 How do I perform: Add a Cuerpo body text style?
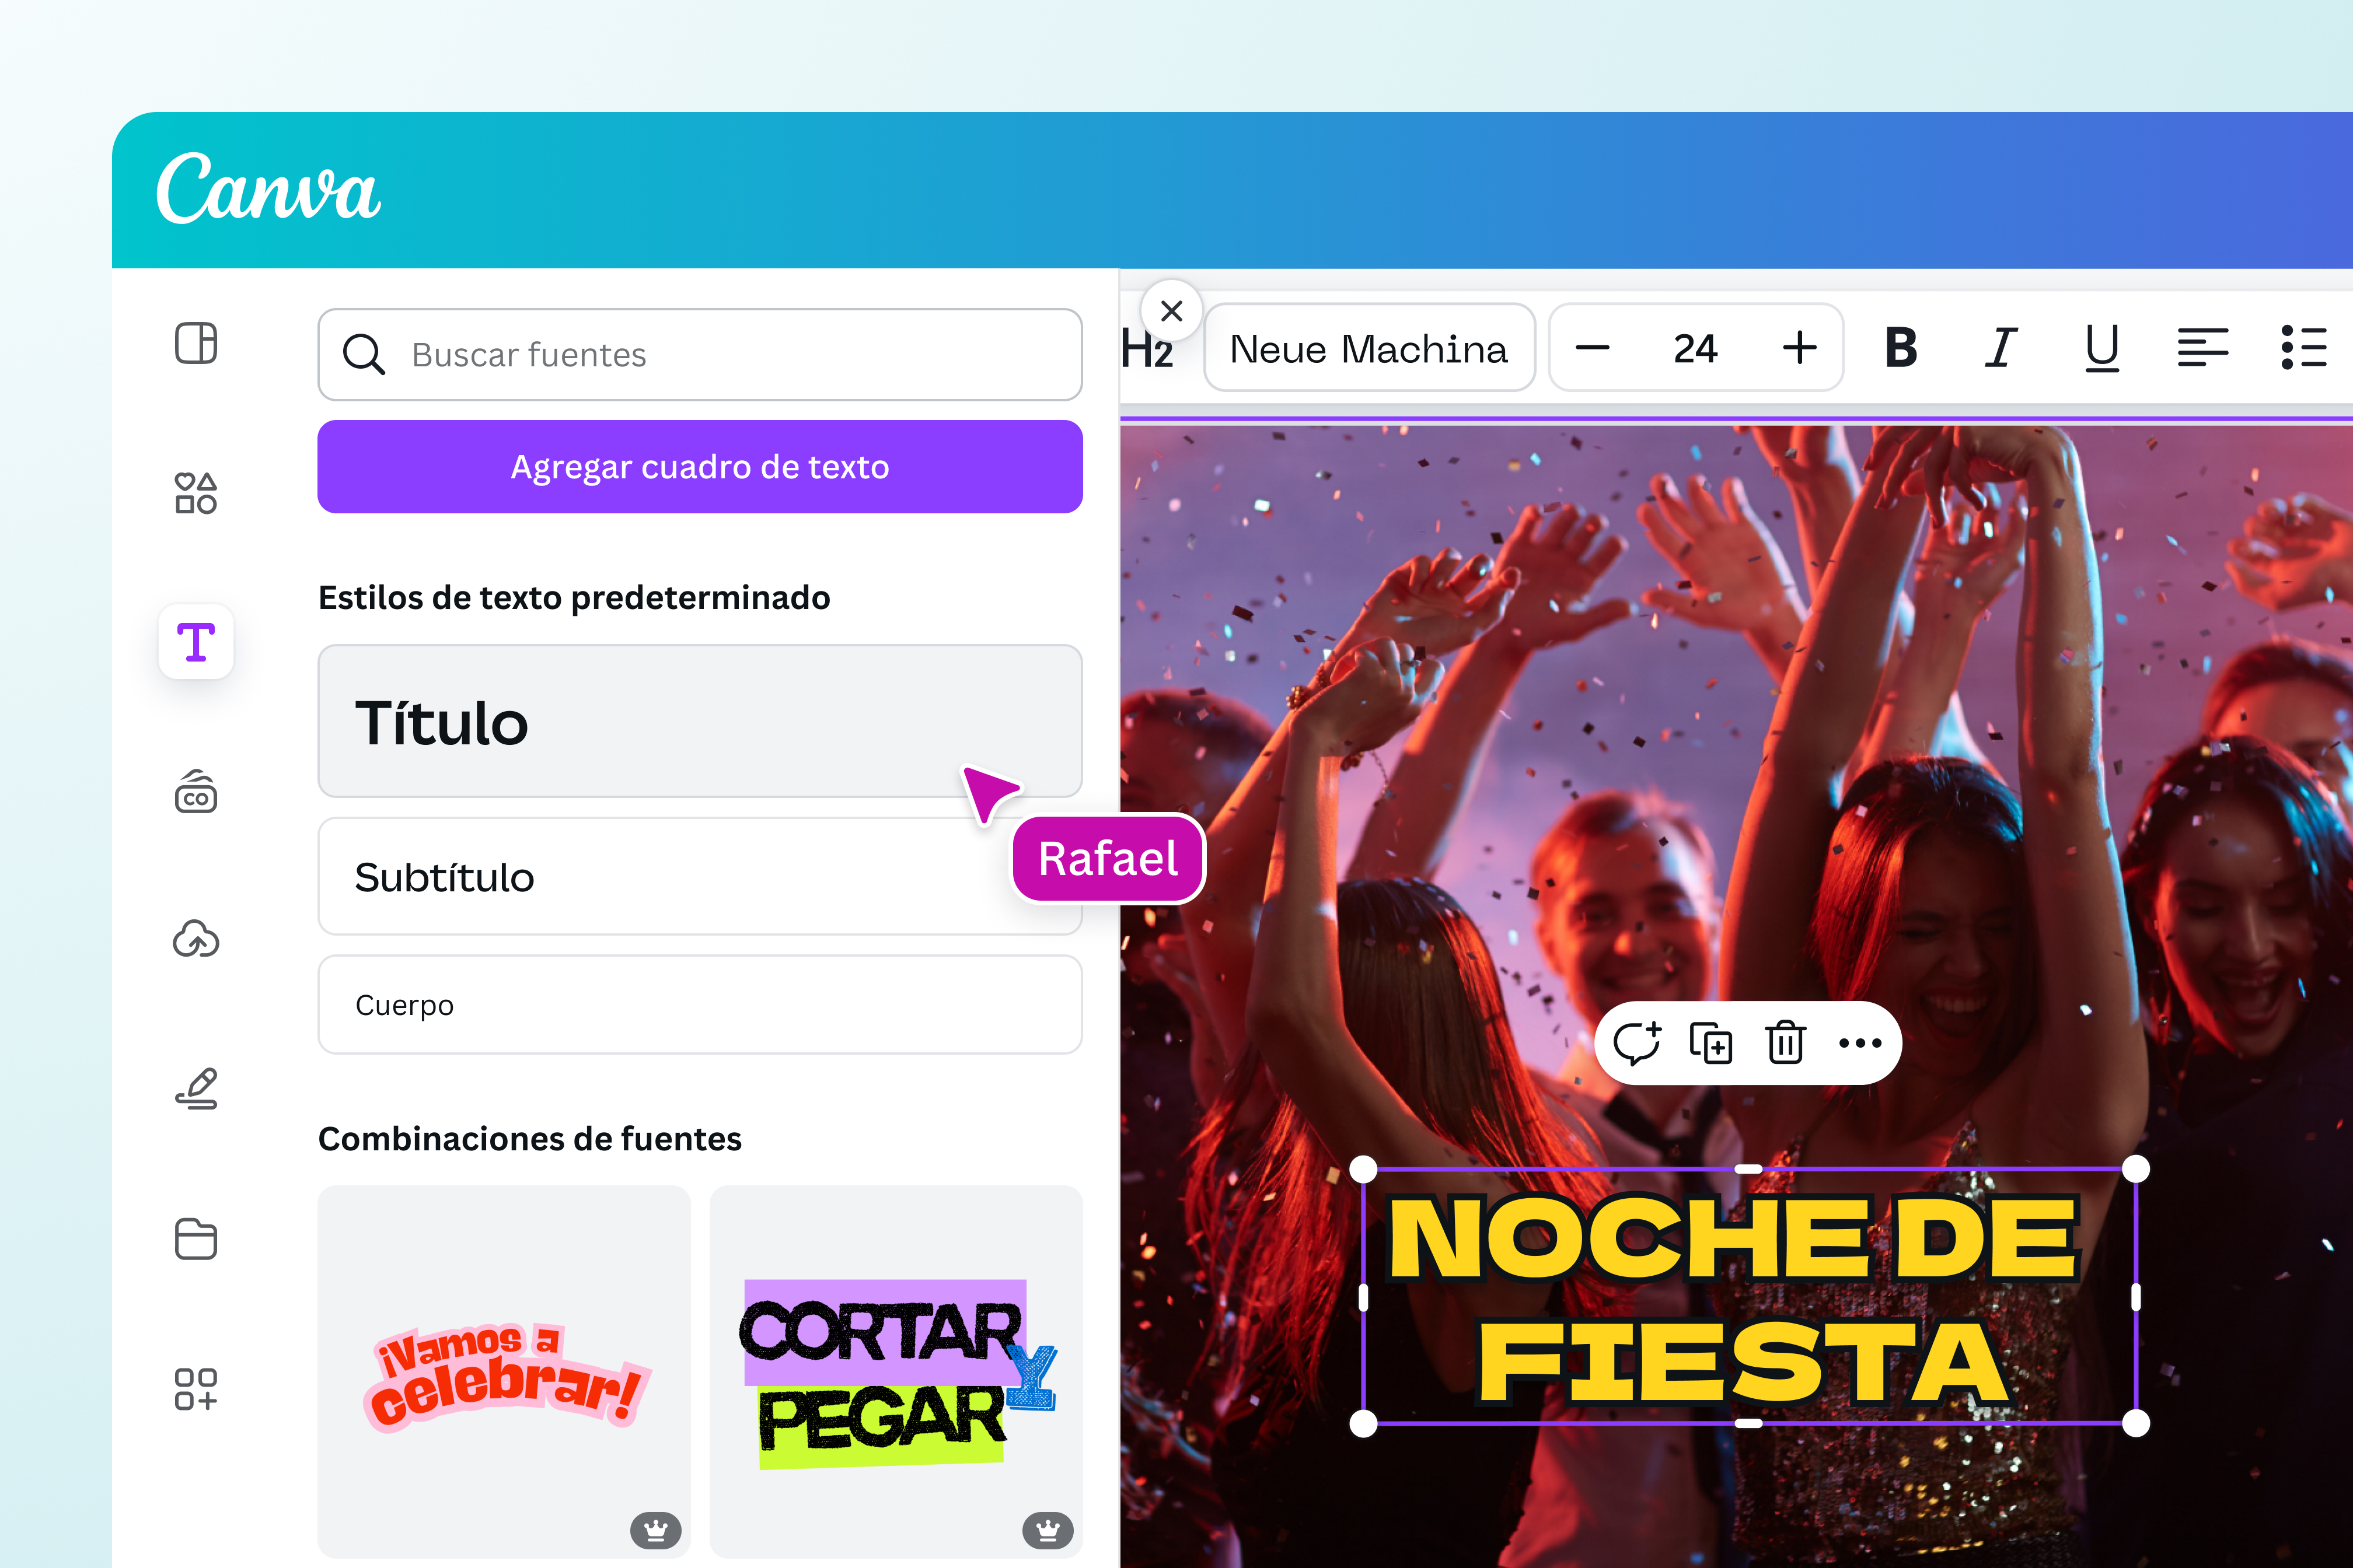700,1005
